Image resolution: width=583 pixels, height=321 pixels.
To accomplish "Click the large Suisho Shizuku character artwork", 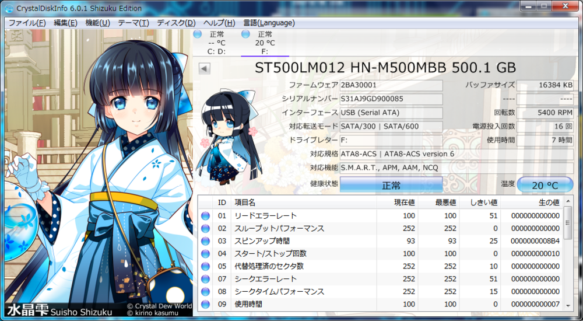I will [x=99, y=173].
